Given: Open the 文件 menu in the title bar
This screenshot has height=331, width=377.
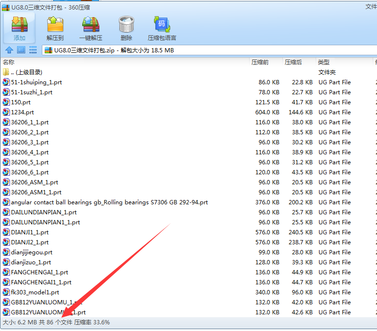Looking at the screenshot, I should (371, 7).
